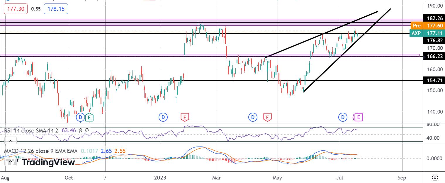Screen dimensions: 445x183
Task: Click the TradingView logo
Action: click(x=40, y=162)
